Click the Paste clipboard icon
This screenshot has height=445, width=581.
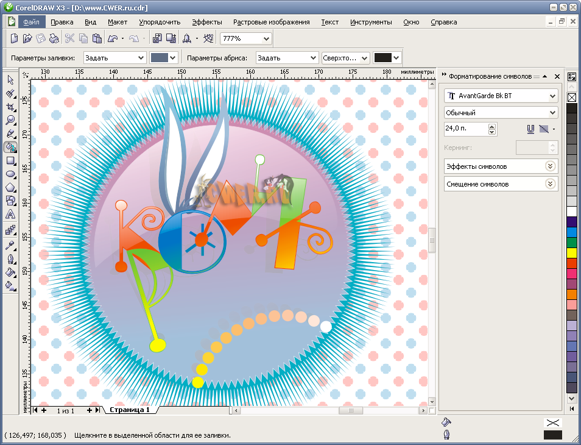point(96,38)
